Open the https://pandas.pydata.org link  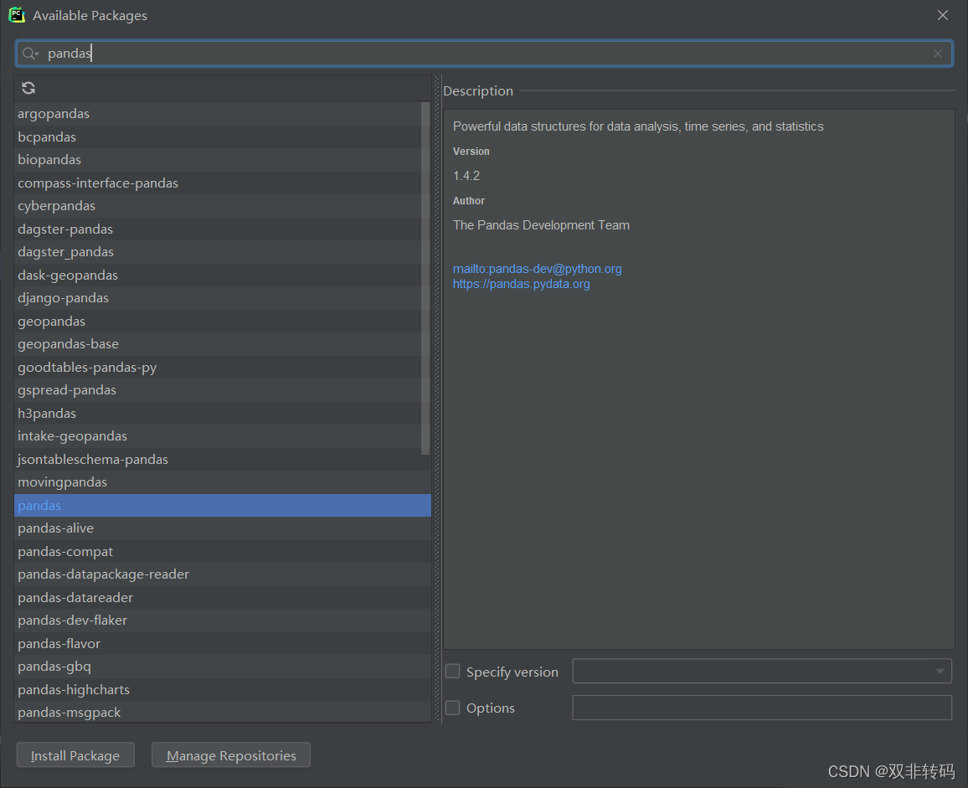click(521, 284)
